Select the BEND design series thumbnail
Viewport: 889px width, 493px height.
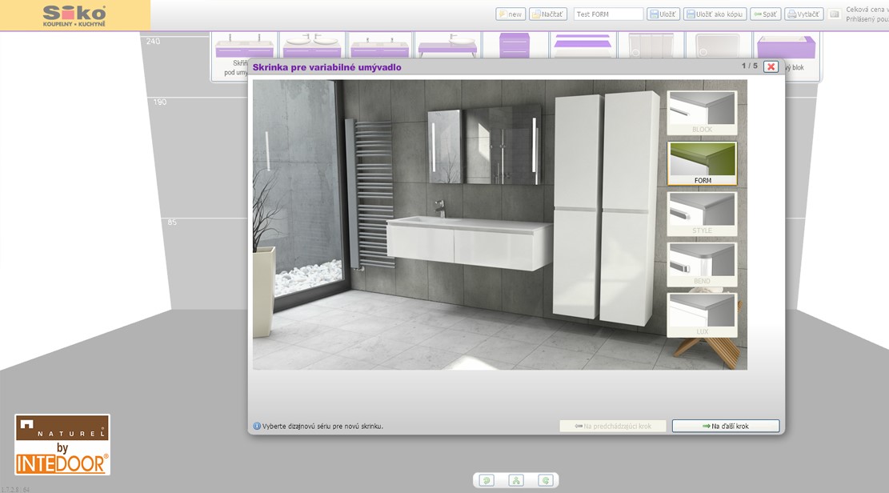[x=702, y=264]
